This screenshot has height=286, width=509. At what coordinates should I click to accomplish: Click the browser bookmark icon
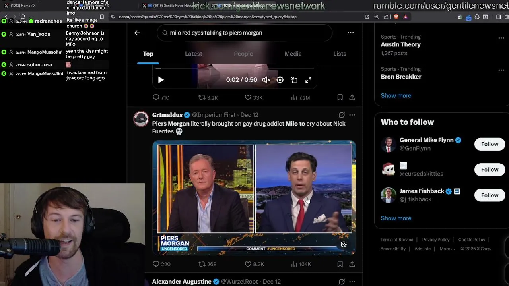pyautogui.click(x=102, y=17)
